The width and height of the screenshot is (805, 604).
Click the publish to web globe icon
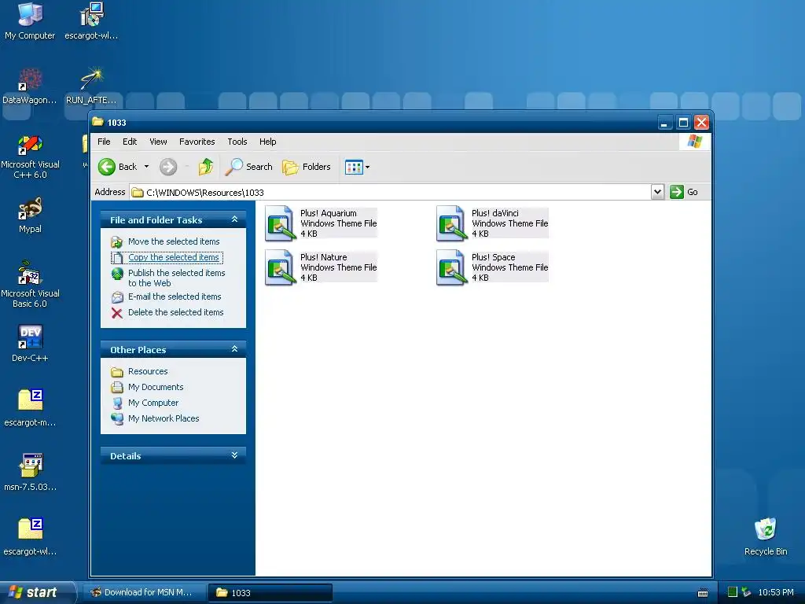coord(117,274)
